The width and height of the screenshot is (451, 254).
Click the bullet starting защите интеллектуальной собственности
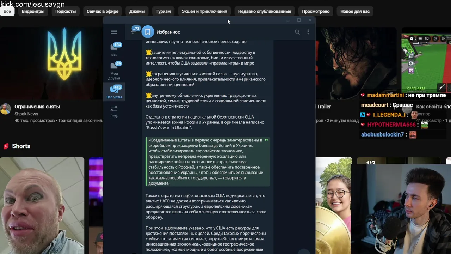201,58
